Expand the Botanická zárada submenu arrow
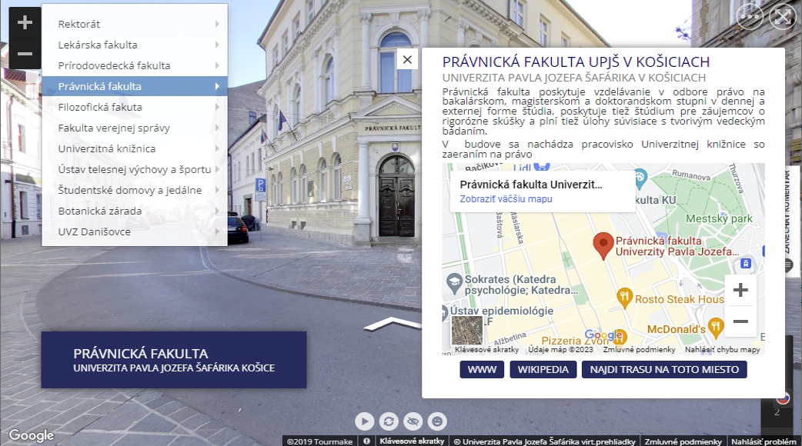Screen dimensions: 802x446 [217, 211]
